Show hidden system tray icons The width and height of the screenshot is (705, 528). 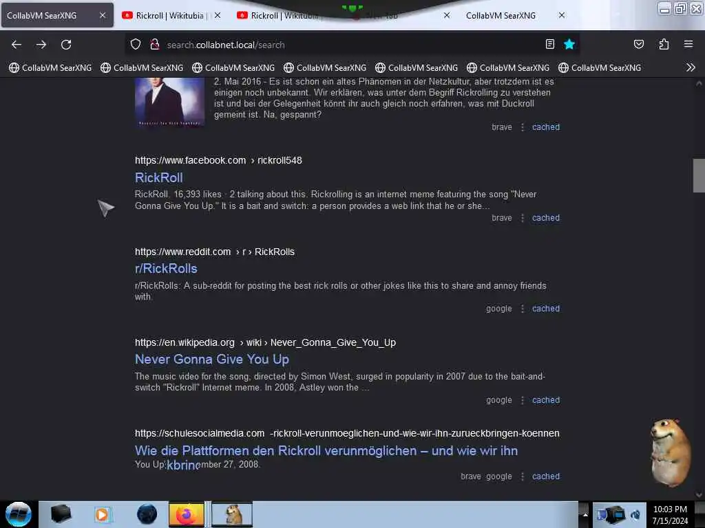coord(585,514)
